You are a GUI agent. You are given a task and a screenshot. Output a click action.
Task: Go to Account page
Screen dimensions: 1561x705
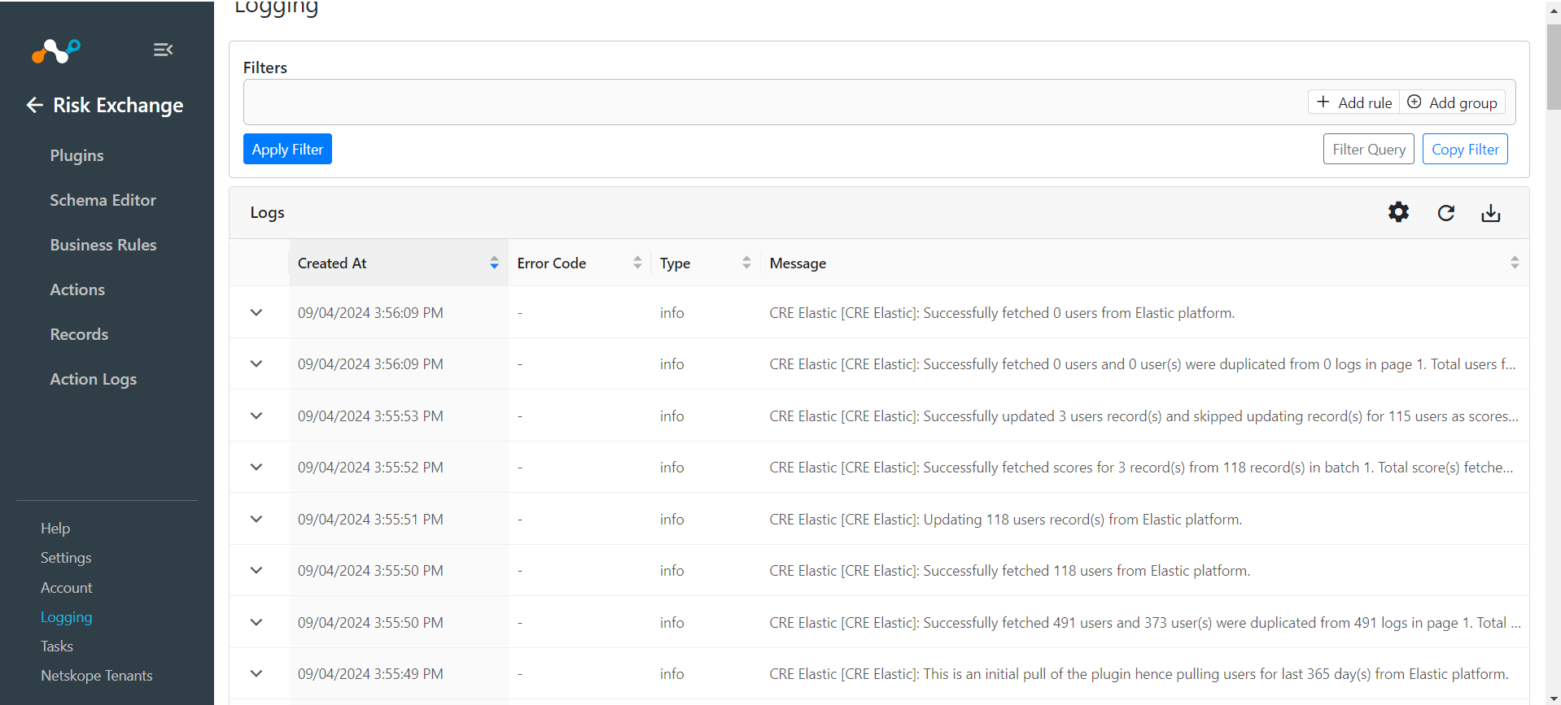tap(67, 588)
